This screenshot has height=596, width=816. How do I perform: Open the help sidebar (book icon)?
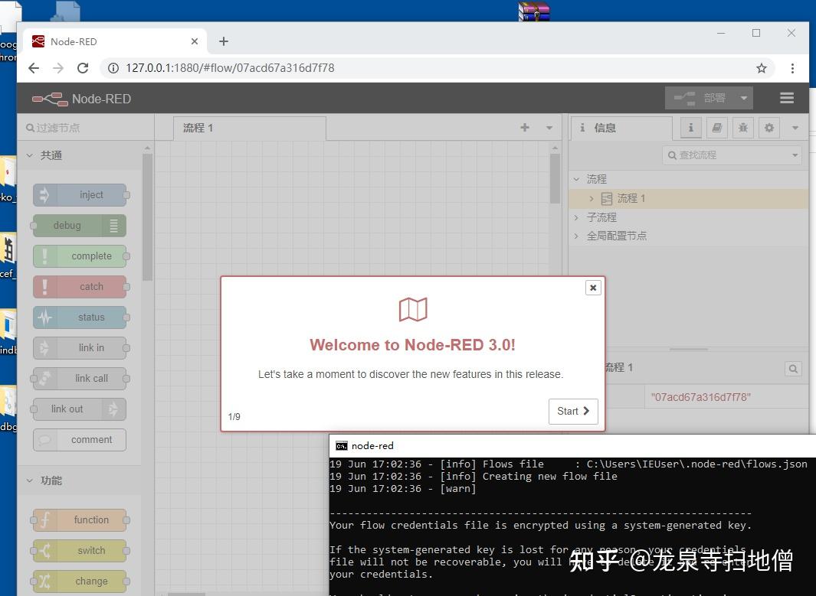716,128
